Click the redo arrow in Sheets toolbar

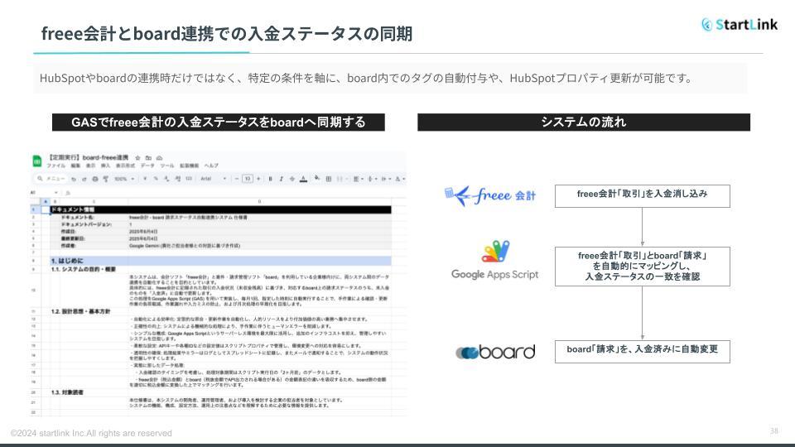click(84, 179)
